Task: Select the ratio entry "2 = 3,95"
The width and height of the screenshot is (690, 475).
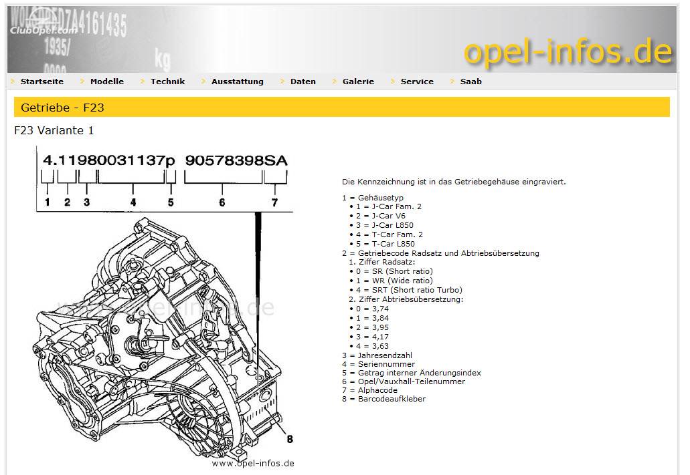Action: point(372,327)
